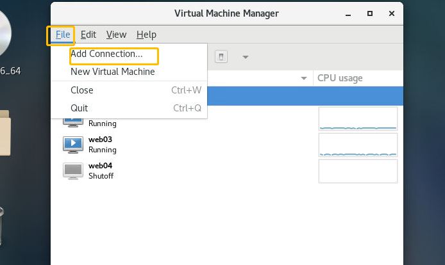Choose Close from the File menu
This screenshot has height=265, width=445.
tap(82, 90)
